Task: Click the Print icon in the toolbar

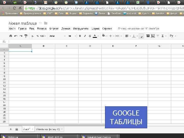Action: pos(11,36)
